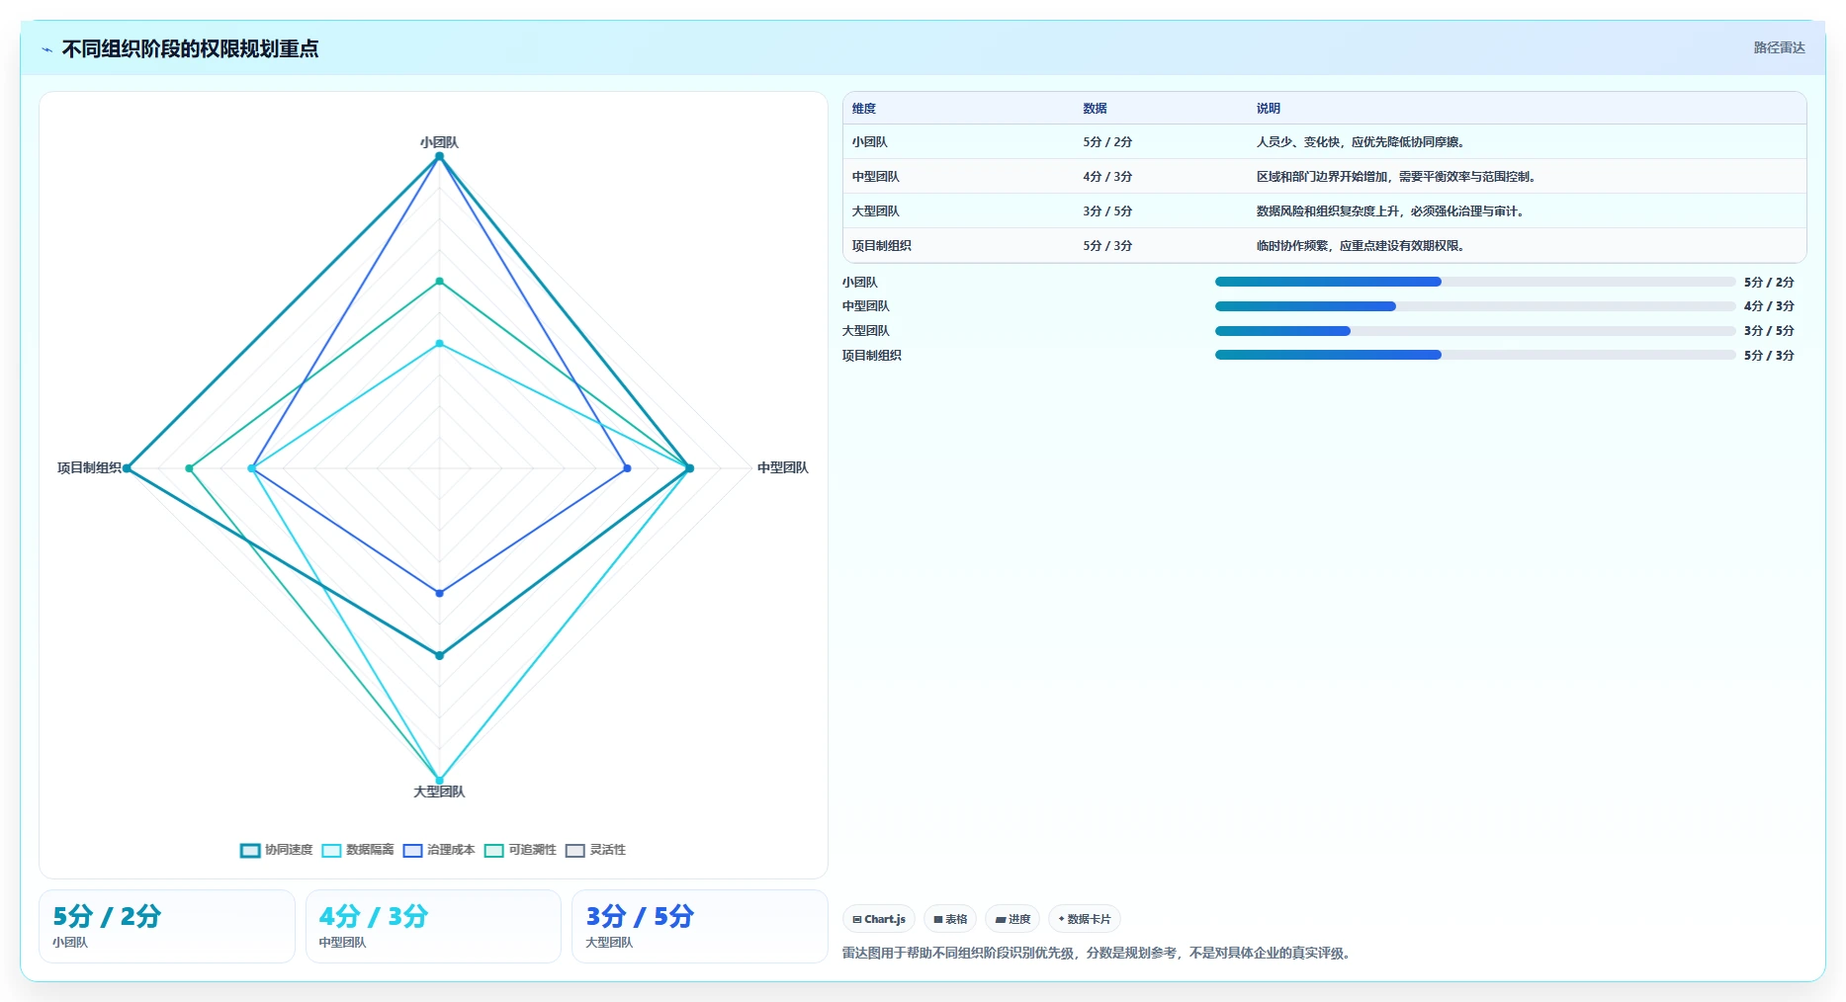Click the 中型团队 radar axis label
This screenshot has height=1002, width=1846.
[x=782, y=467]
